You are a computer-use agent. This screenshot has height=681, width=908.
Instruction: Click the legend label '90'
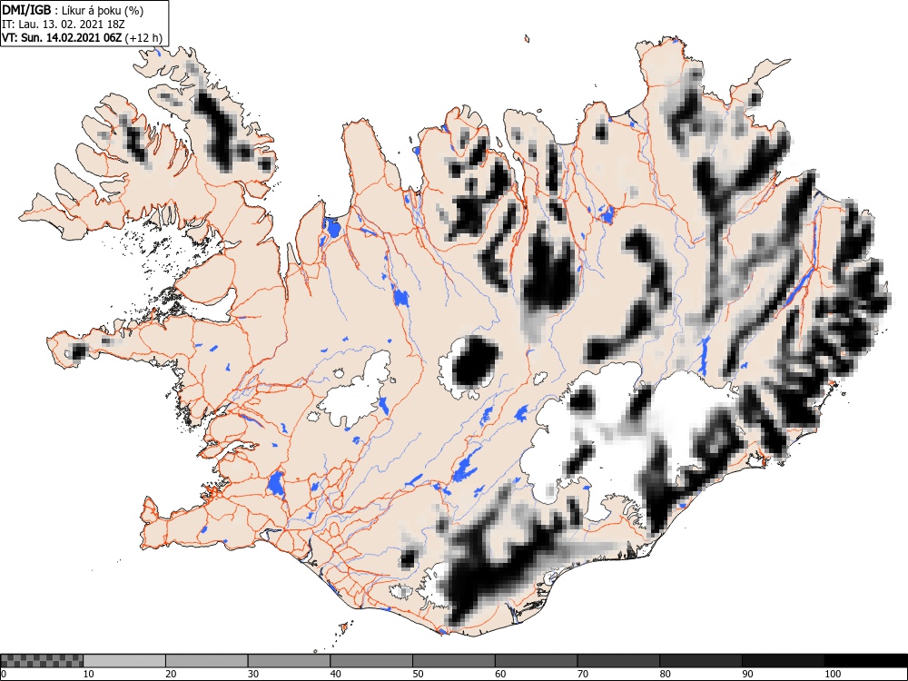pos(746,674)
